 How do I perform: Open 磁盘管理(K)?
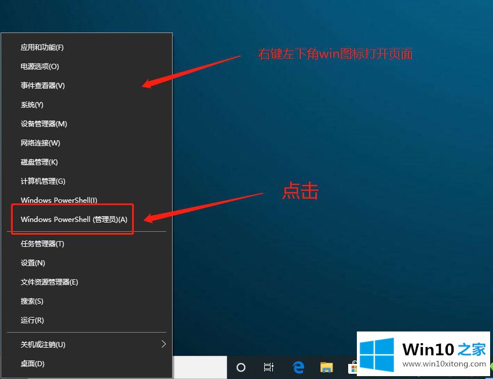pos(39,162)
